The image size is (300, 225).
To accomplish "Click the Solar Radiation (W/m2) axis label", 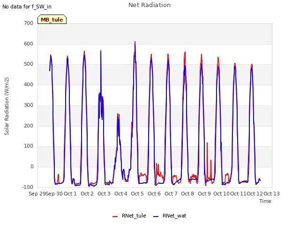I will 7,106.
